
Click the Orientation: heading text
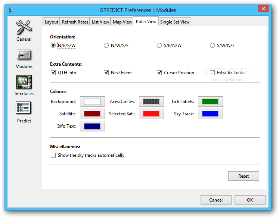tap(63, 37)
